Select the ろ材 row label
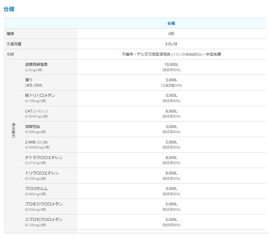The height and width of the screenshot is (239, 269). point(10,54)
